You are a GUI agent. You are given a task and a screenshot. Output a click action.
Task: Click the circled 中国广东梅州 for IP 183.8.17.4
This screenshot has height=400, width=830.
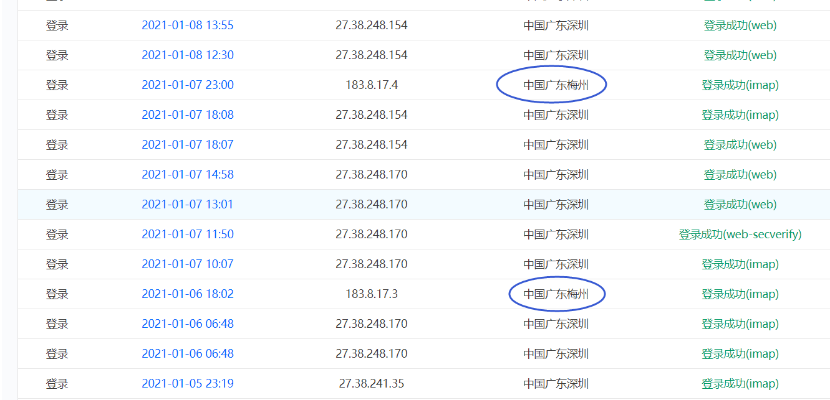click(556, 85)
